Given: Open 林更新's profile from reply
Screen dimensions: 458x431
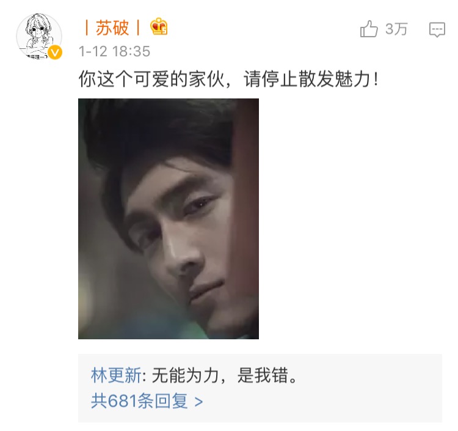Looking at the screenshot, I should (x=116, y=375).
